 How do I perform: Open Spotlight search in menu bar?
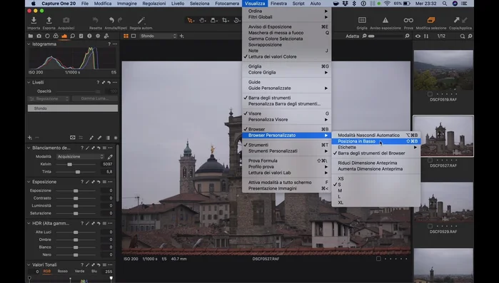(445, 4)
